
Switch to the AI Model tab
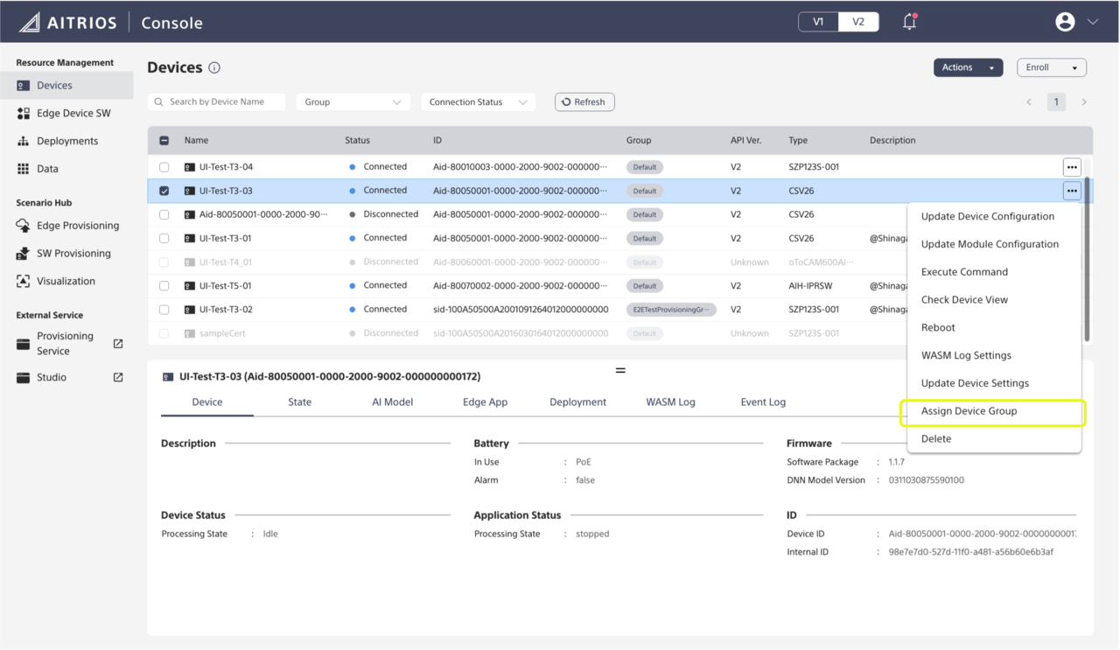pos(392,402)
